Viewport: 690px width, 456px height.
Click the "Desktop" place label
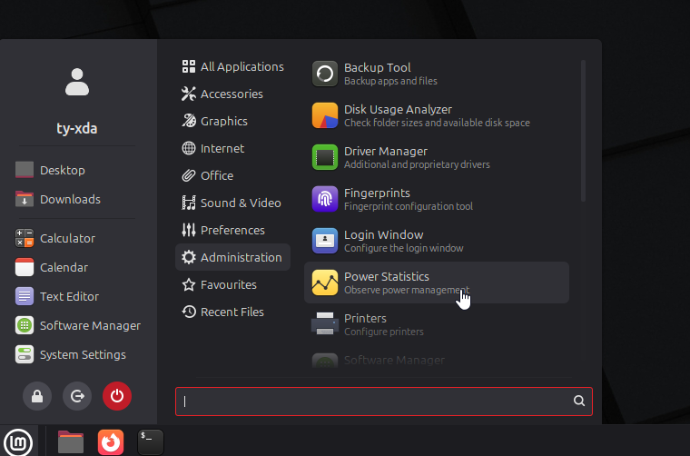click(x=63, y=171)
